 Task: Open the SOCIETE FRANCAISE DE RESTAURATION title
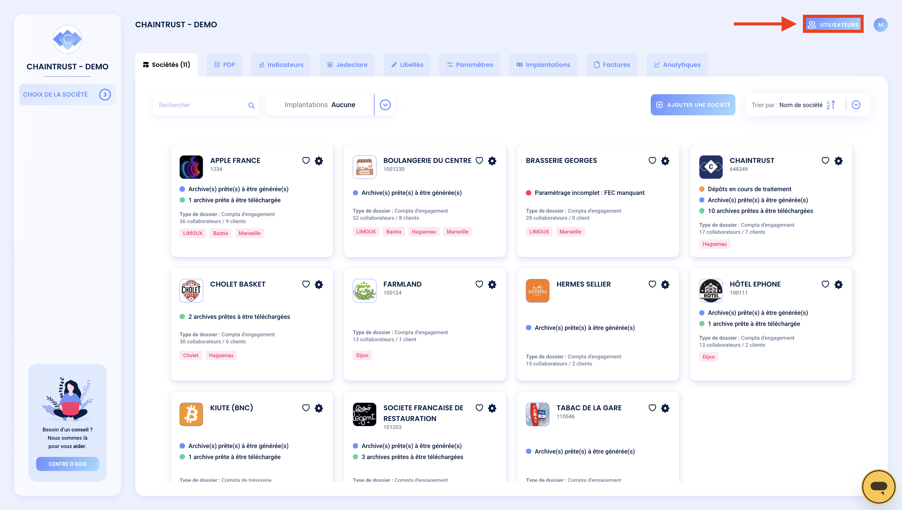423,413
